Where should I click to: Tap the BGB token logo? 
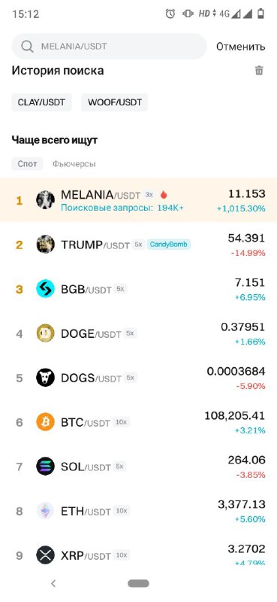tap(45, 289)
